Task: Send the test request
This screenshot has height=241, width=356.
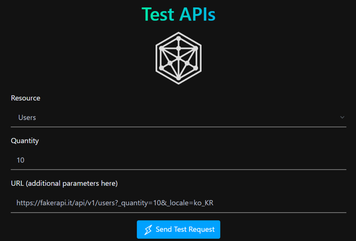Action: click(x=179, y=229)
